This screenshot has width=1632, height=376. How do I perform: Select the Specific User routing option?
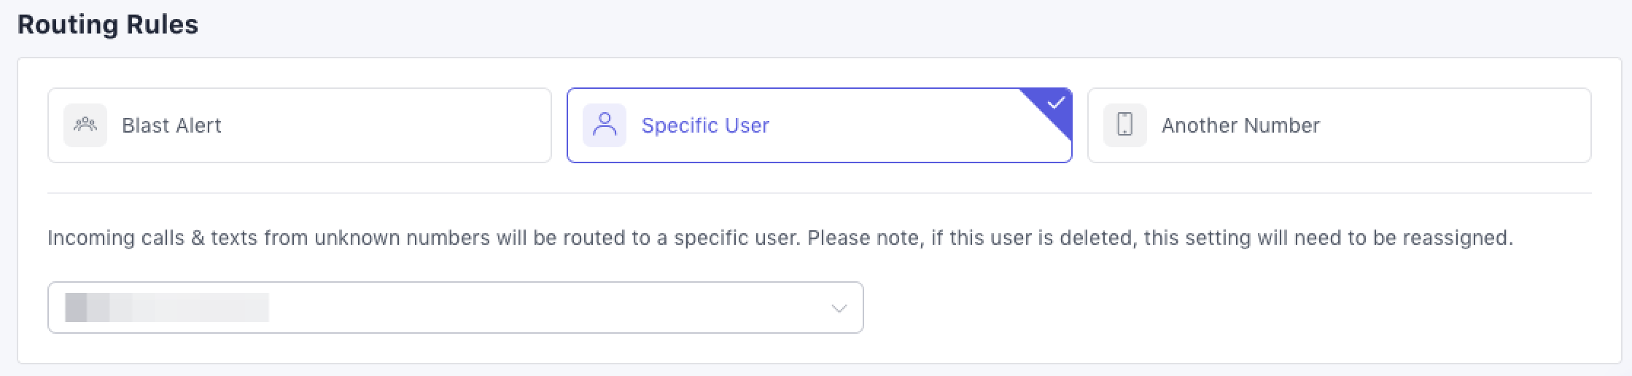tap(818, 125)
